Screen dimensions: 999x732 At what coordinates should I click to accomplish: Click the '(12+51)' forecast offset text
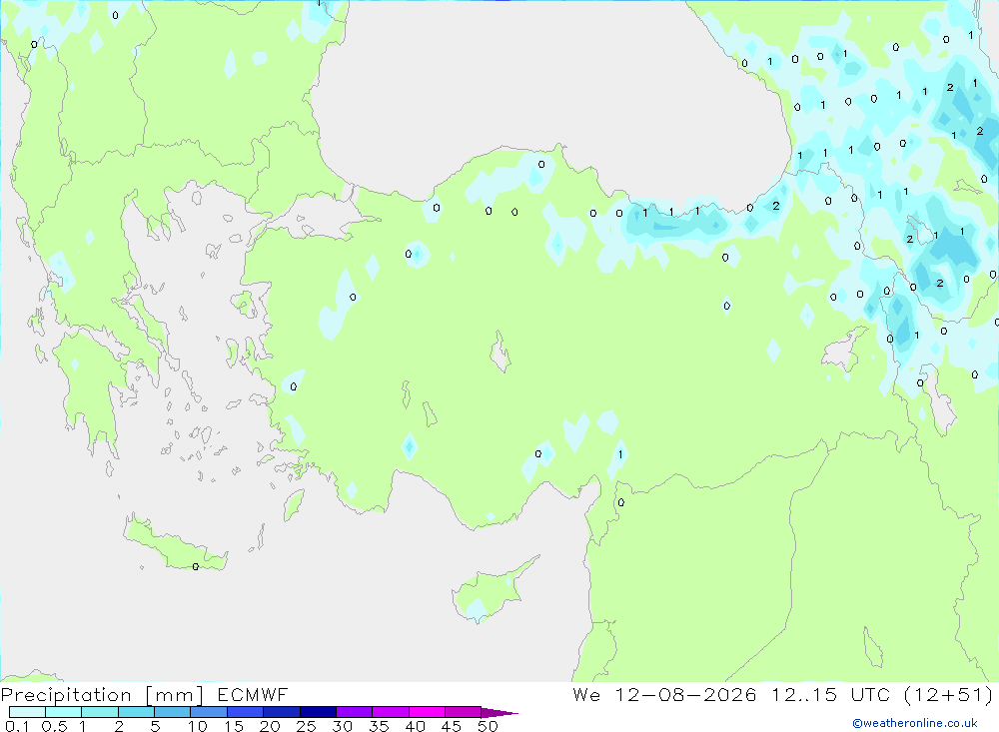(948, 694)
